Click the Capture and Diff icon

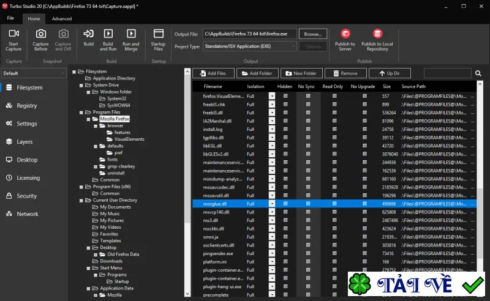click(64, 34)
